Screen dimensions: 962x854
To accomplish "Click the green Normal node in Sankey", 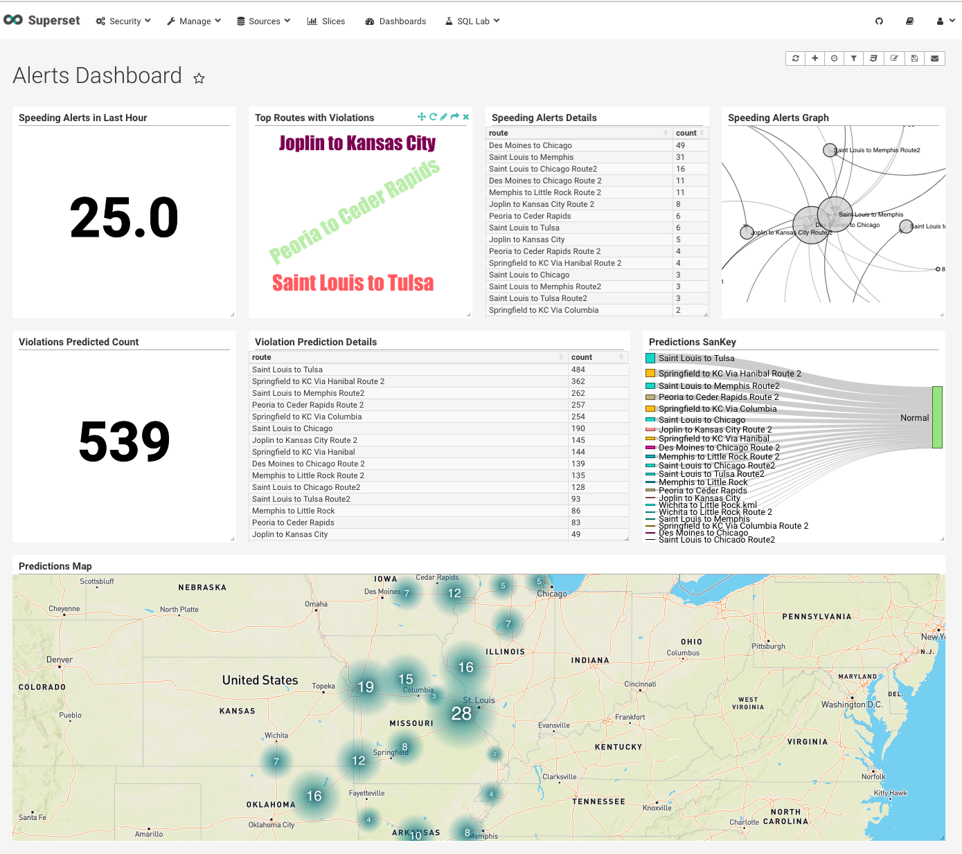I will click(x=937, y=417).
